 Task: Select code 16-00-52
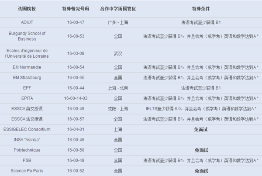[x=76, y=171]
